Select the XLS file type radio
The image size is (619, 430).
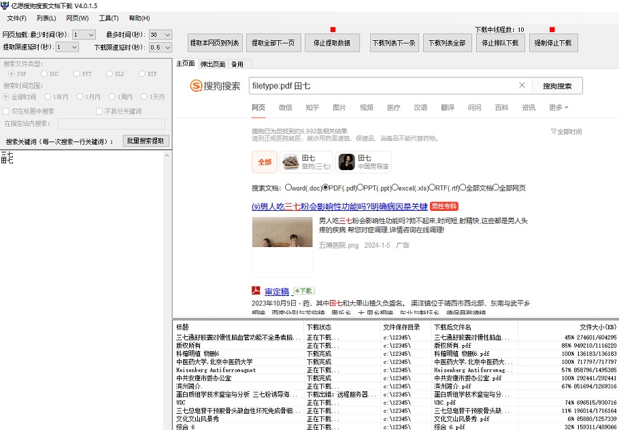[x=110, y=74]
